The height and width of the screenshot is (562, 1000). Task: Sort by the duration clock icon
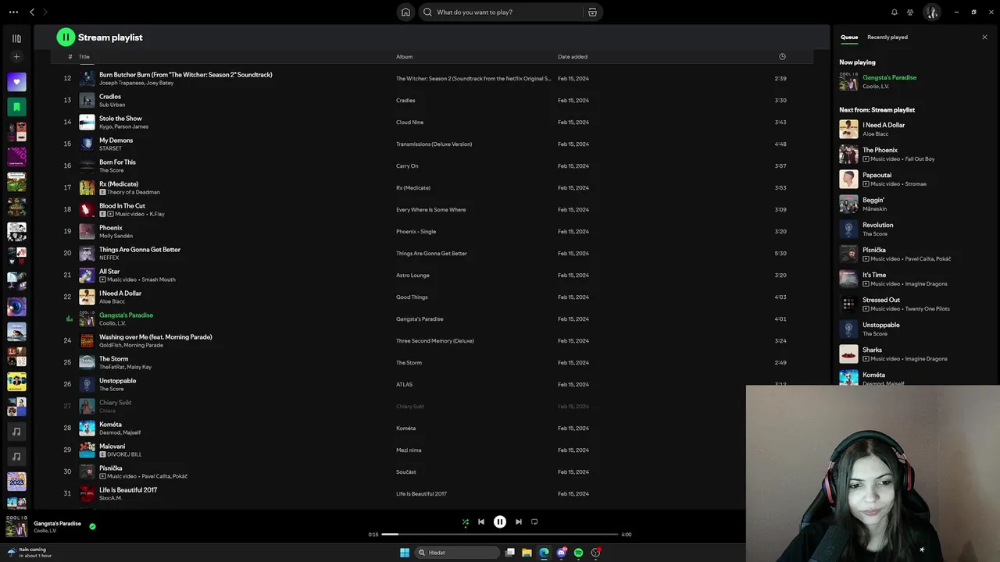pyautogui.click(x=782, y=56)
